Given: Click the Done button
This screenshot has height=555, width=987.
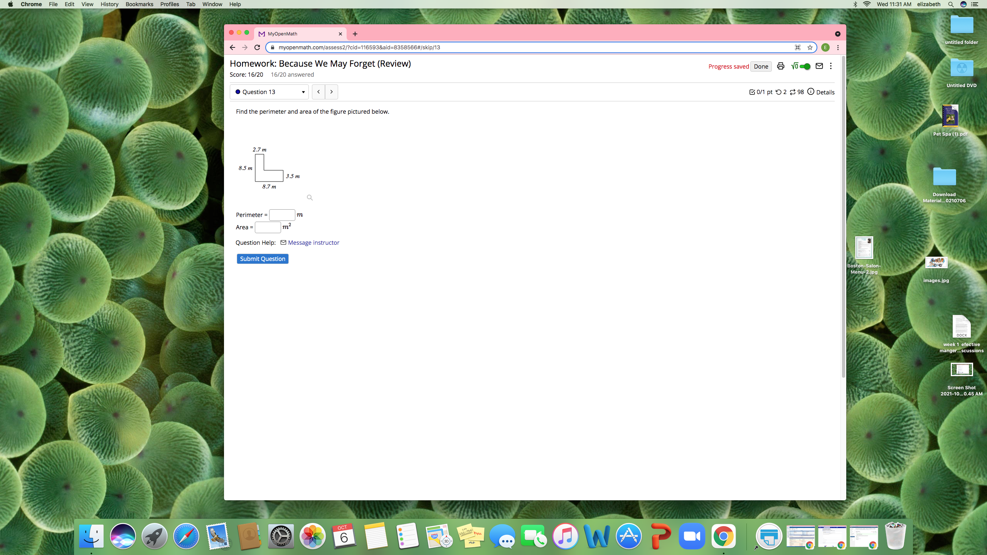Looking at the screenshot, I should click(x=761, y=66).
